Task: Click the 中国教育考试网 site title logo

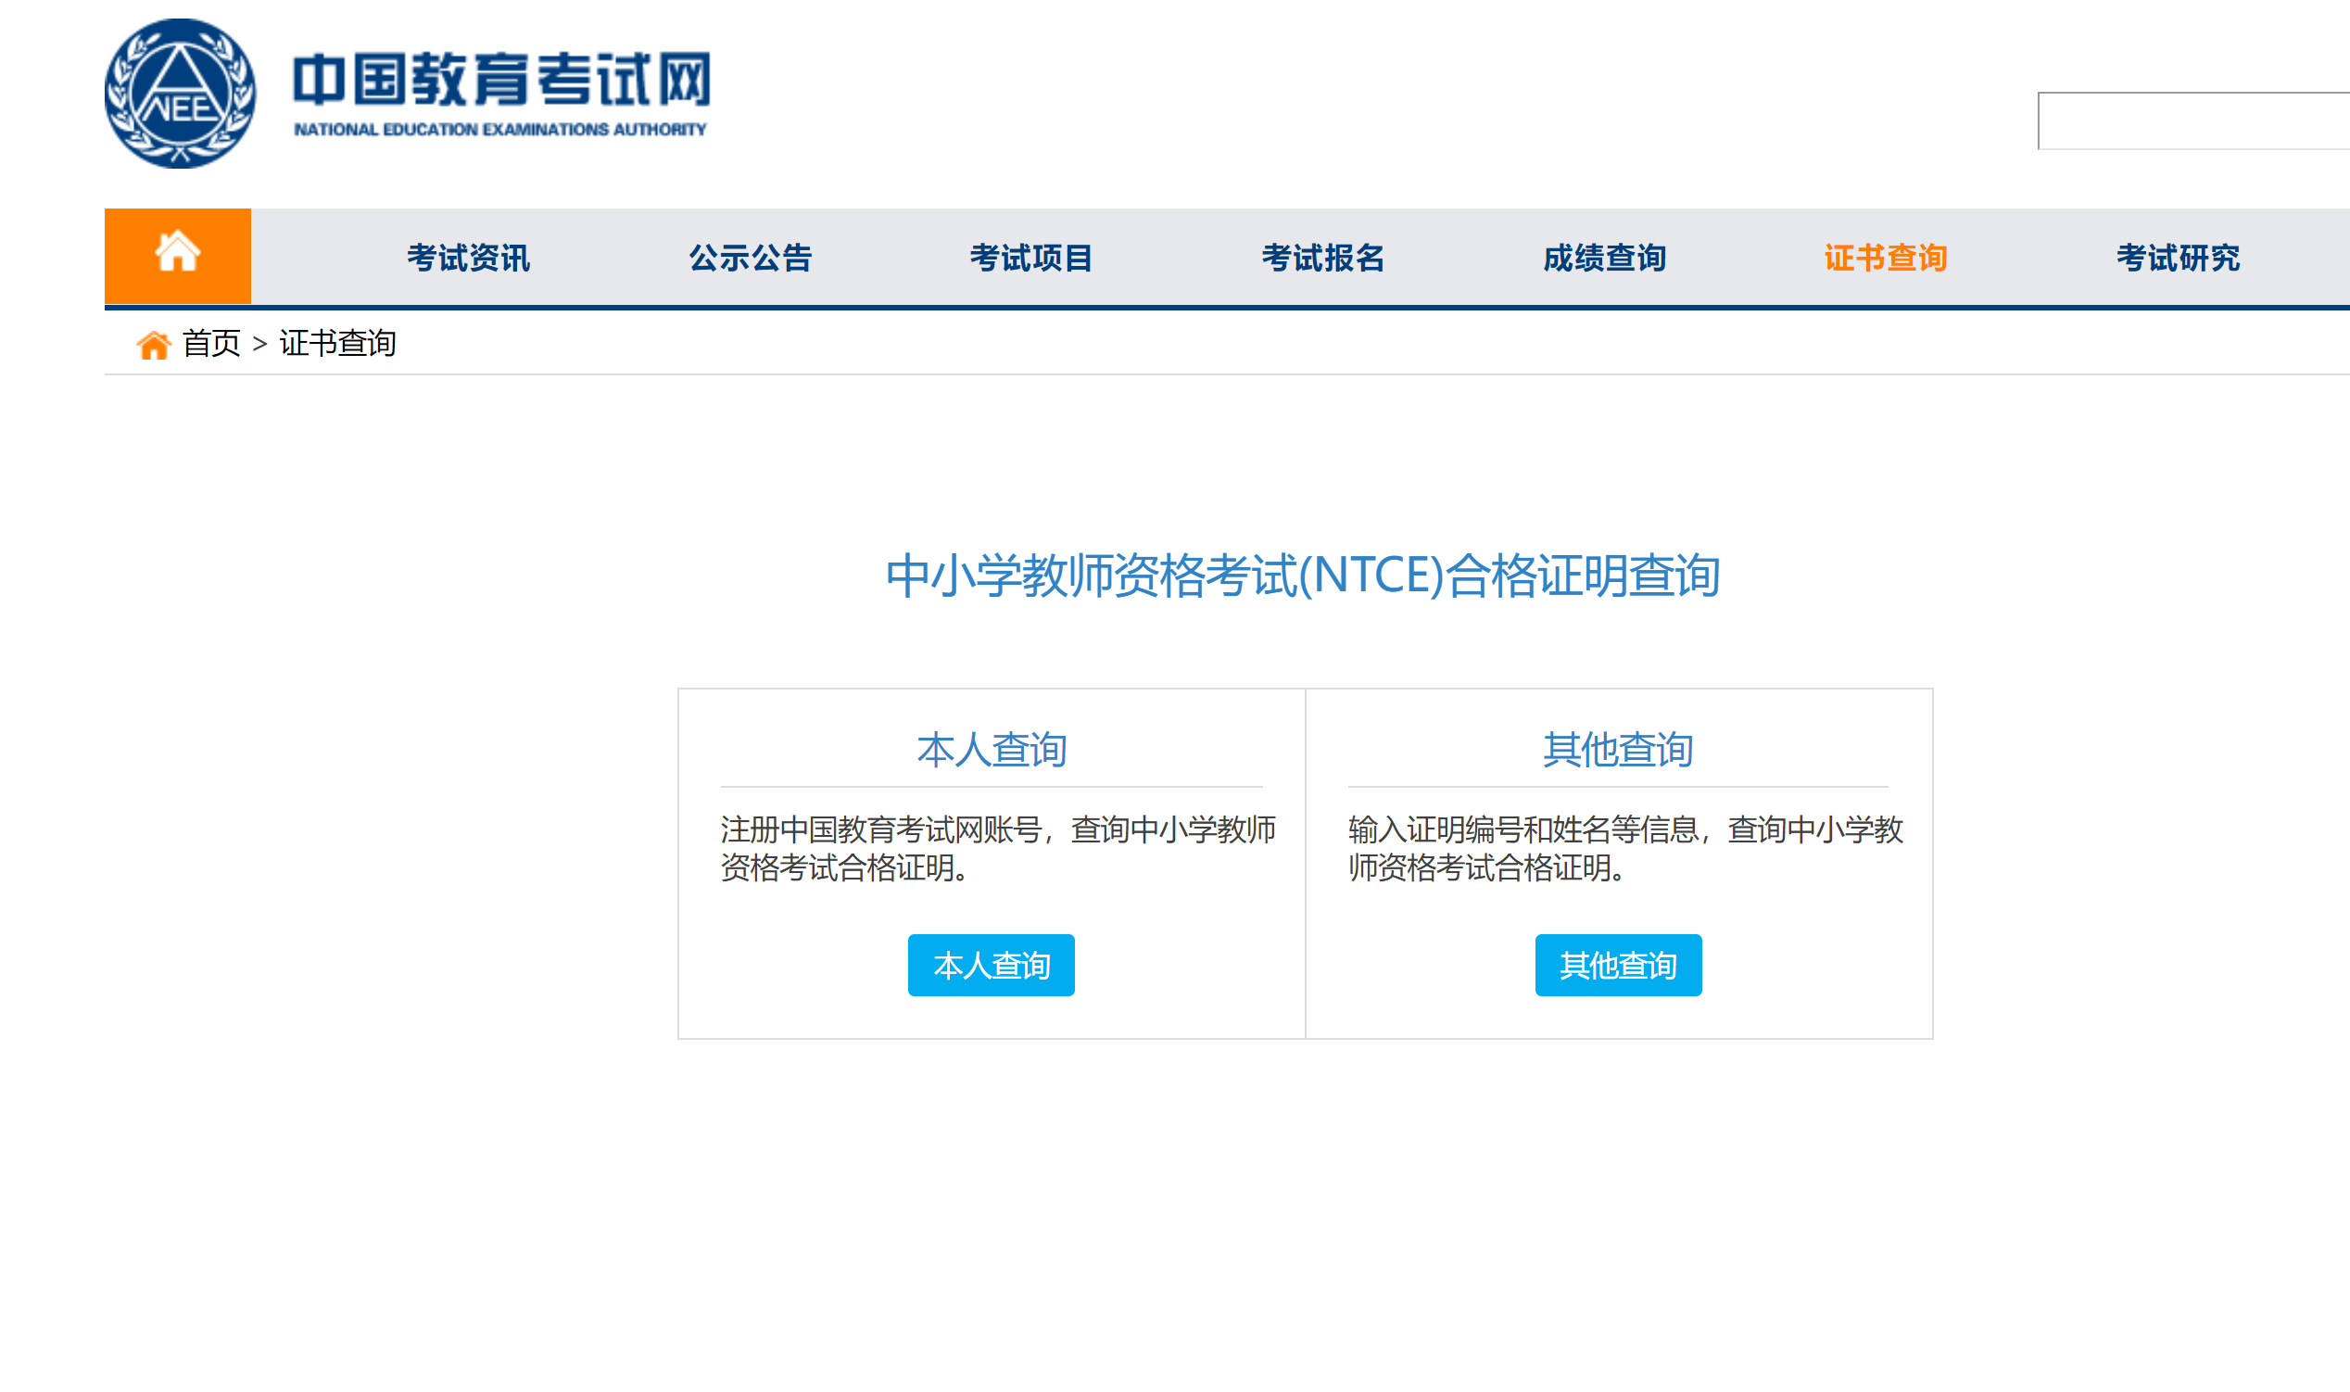Action: [x=501, y=80]
